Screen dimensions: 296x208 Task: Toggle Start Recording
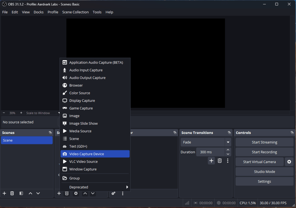[264, 152]
